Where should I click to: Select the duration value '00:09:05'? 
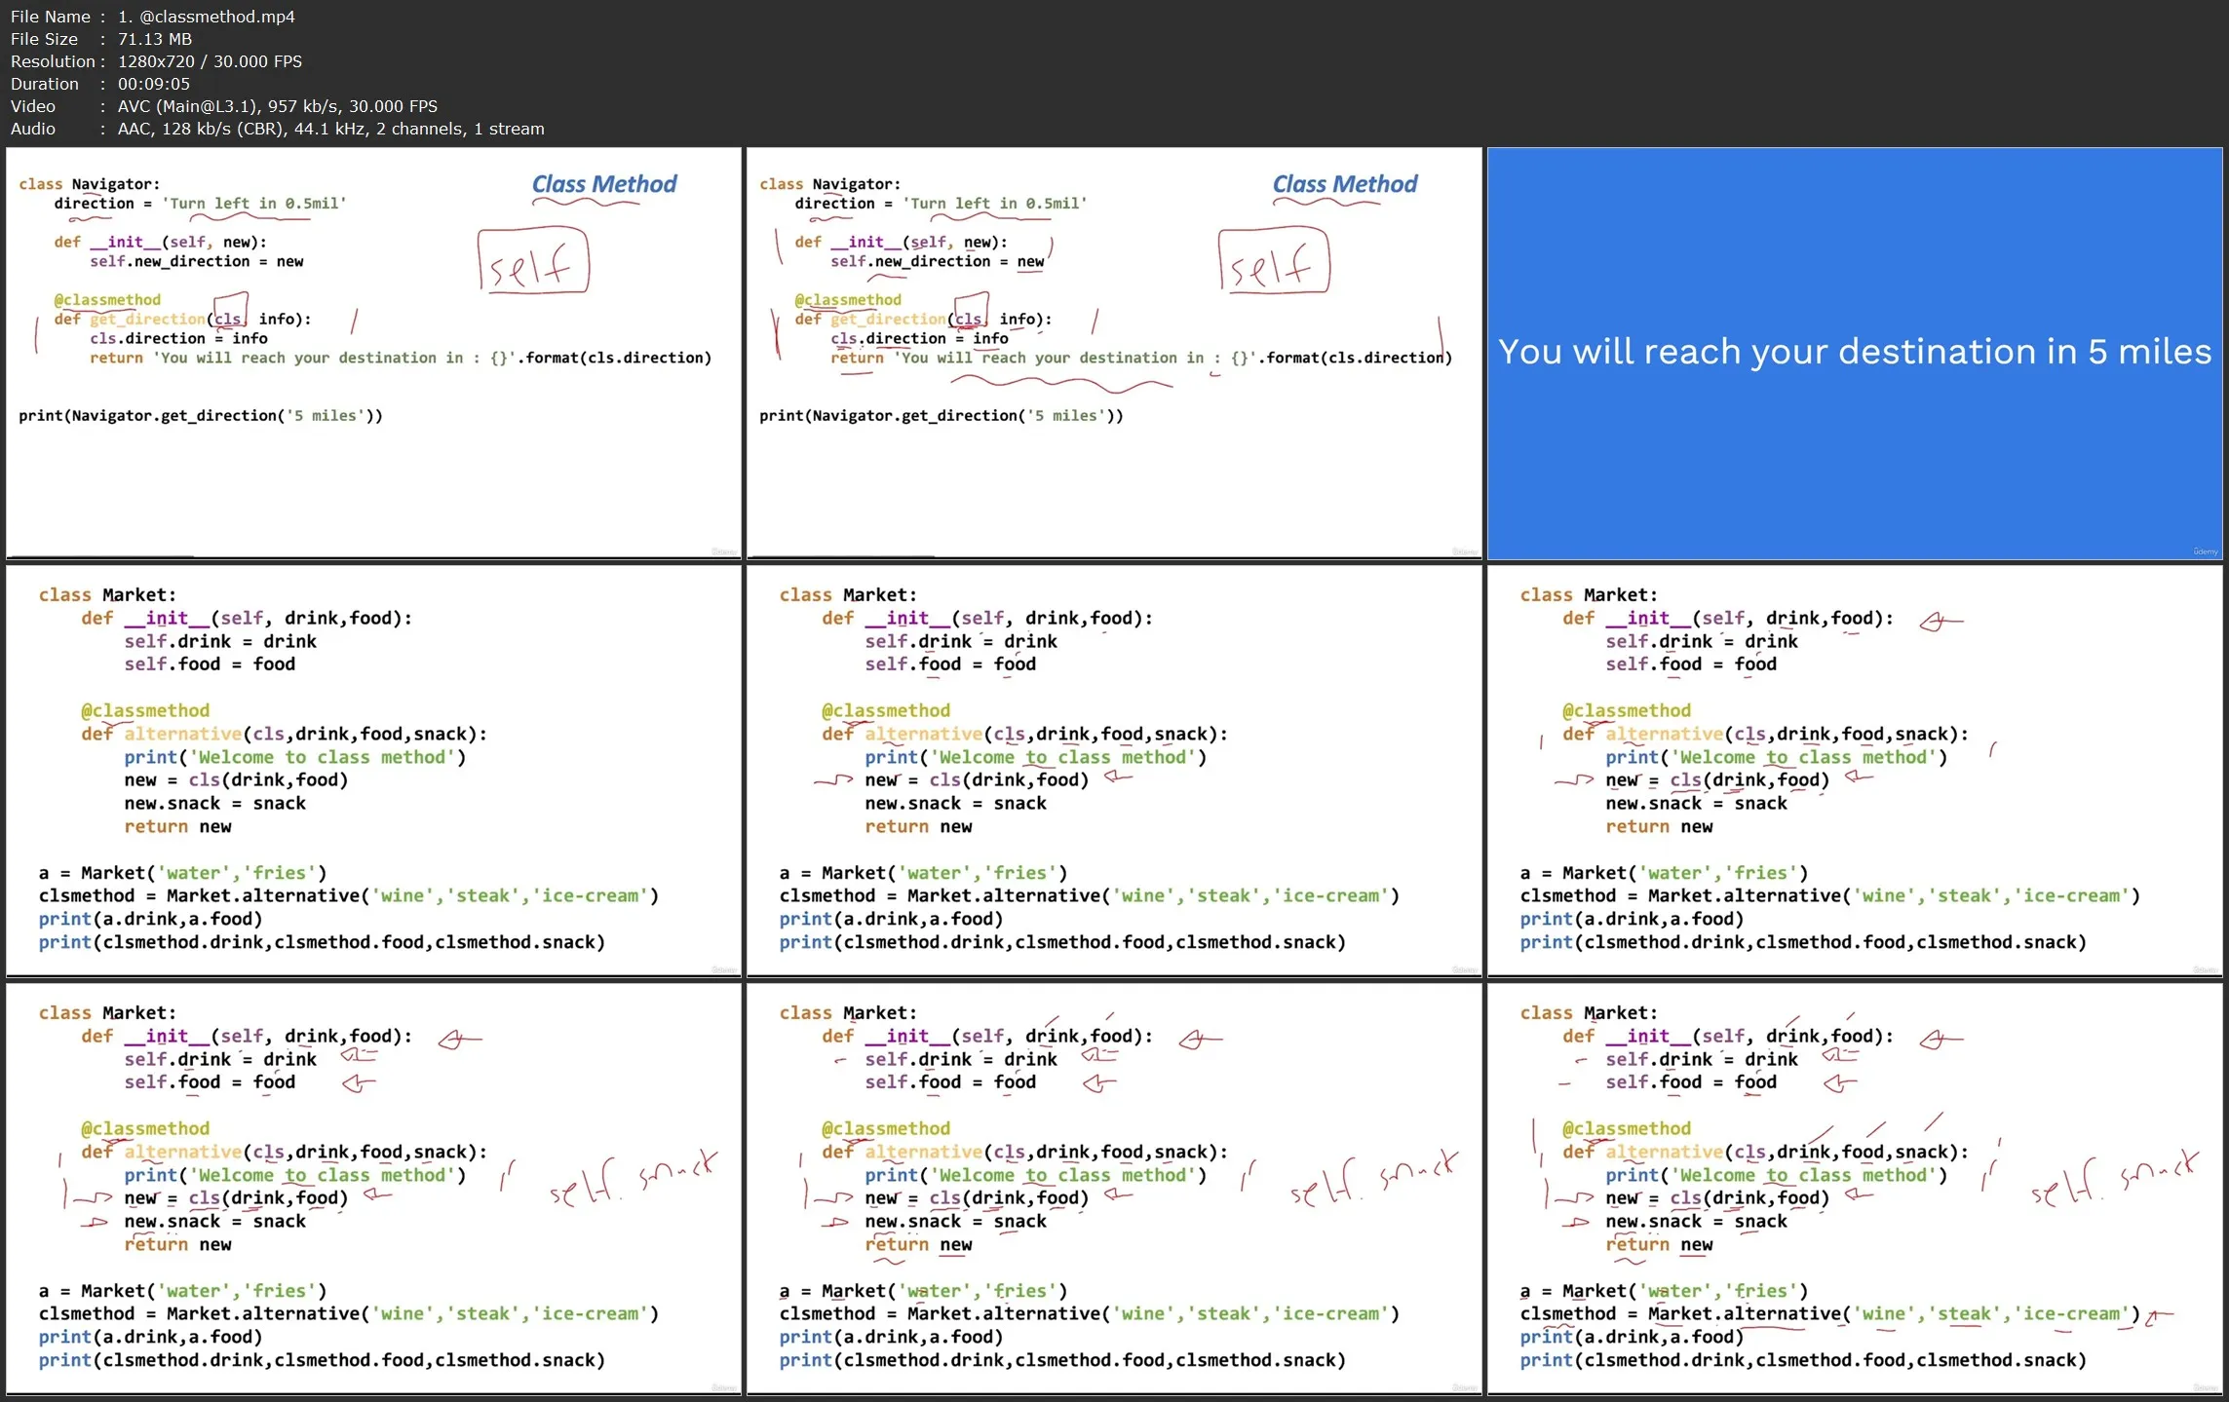click(154, 84)
